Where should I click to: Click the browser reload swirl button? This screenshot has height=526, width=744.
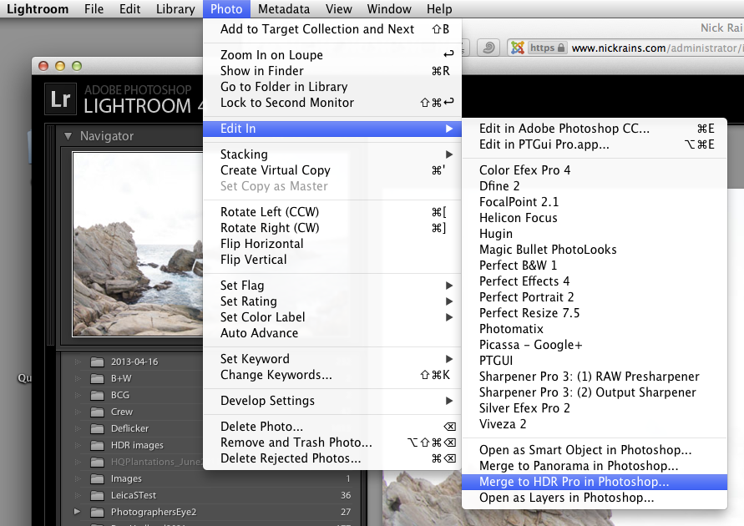pyautogui.click(x=488, y=48)
